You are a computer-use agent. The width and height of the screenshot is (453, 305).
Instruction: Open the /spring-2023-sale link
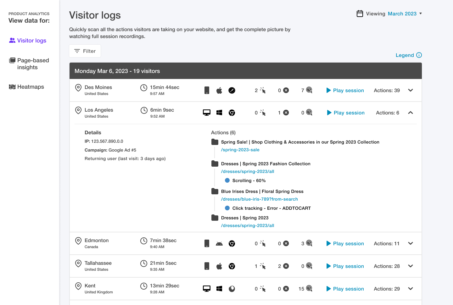tap(240, 150)
